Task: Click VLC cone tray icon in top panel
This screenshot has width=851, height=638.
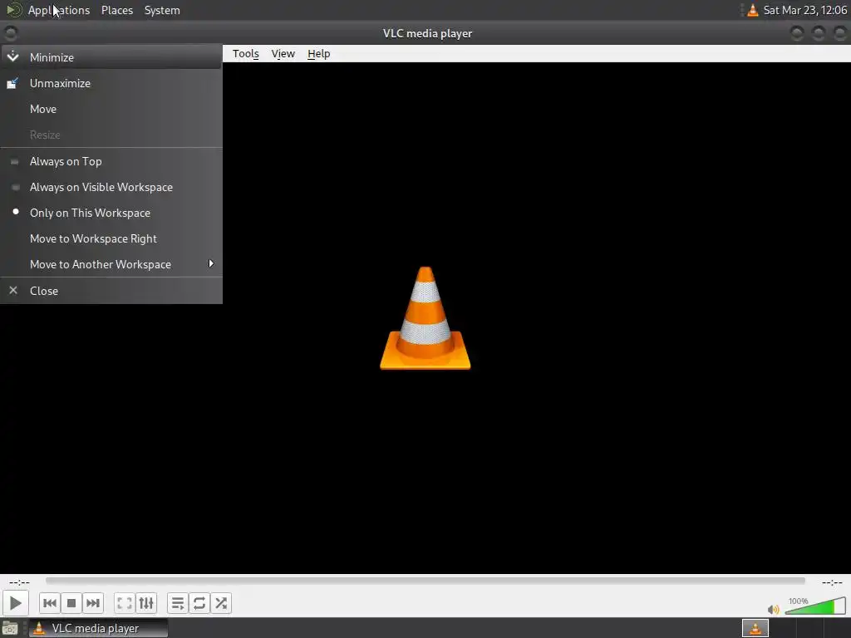Action: coord(753,10)
